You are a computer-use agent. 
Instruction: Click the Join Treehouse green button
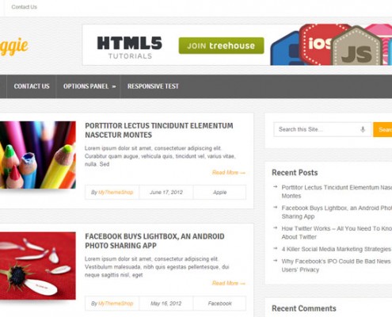coord(221,46)
